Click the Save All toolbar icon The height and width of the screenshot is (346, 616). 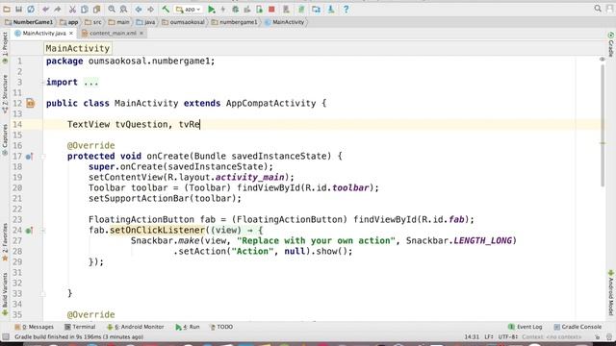pos(18,9)
